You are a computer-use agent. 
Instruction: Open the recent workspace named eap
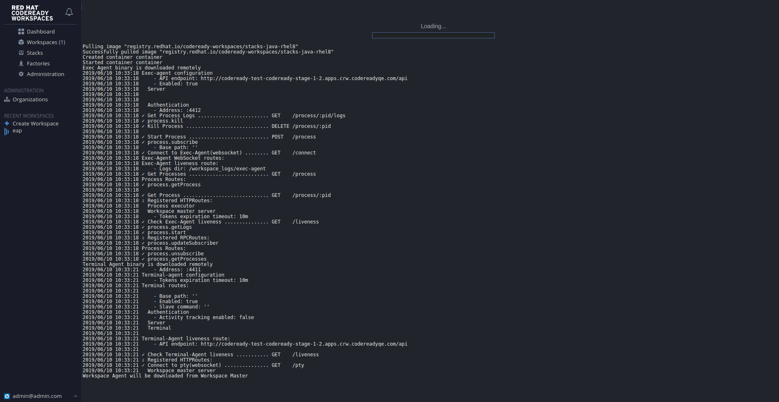pos(17,131)
